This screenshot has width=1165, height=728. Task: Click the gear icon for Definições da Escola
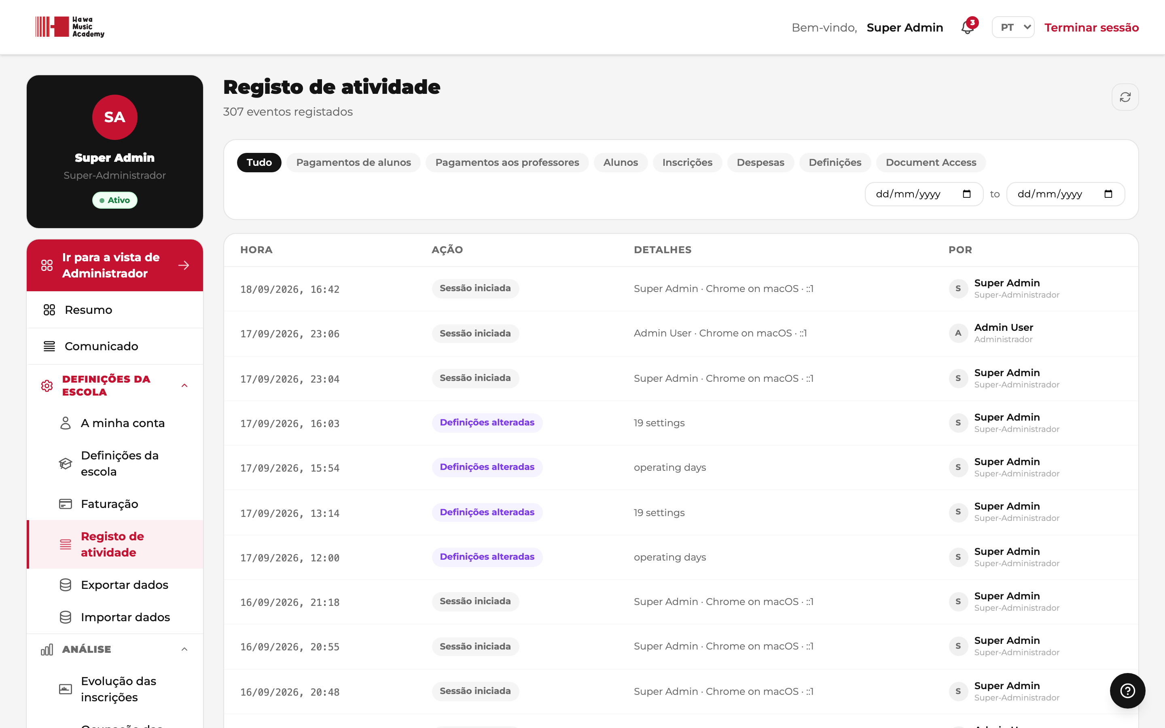point(47,386)
